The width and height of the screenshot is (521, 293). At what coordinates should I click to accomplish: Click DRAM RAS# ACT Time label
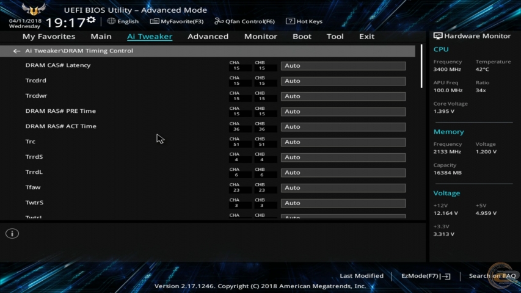tap(61, 126)
